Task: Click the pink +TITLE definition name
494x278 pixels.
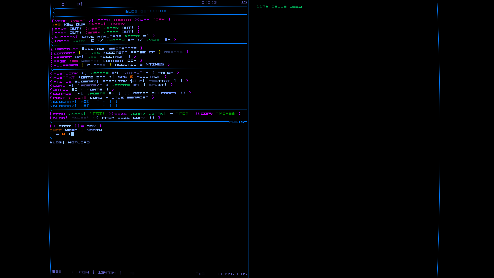Action: [63, 82]
